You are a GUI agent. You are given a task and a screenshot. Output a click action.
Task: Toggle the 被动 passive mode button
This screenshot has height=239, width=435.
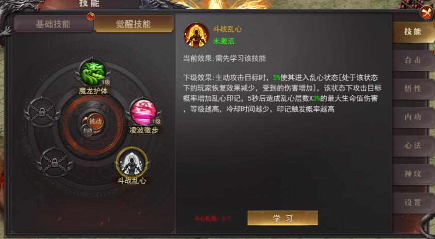[x=95, y=122]
